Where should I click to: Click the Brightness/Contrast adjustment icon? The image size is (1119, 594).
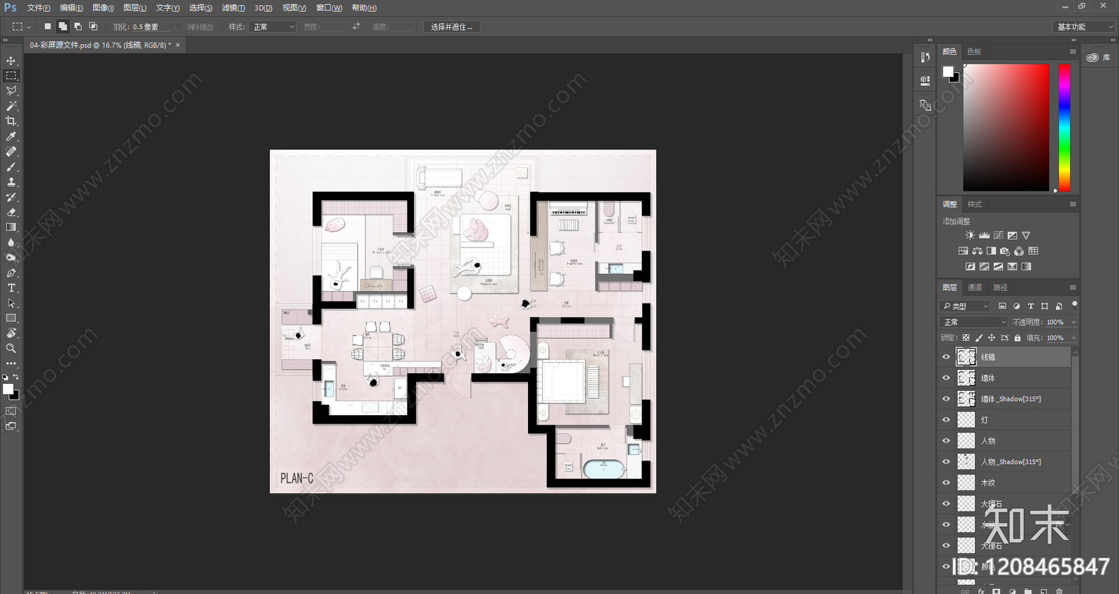969,236
